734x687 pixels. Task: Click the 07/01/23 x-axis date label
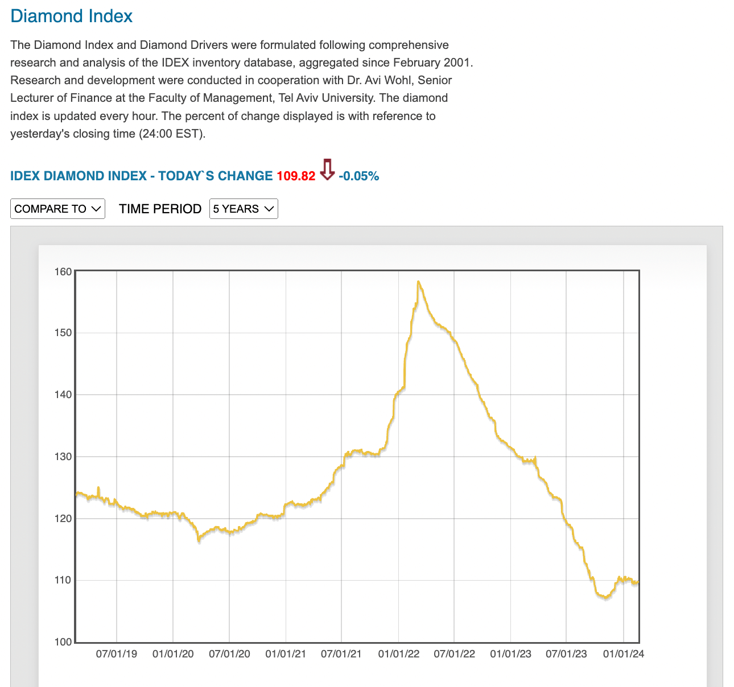pos(566,654)
